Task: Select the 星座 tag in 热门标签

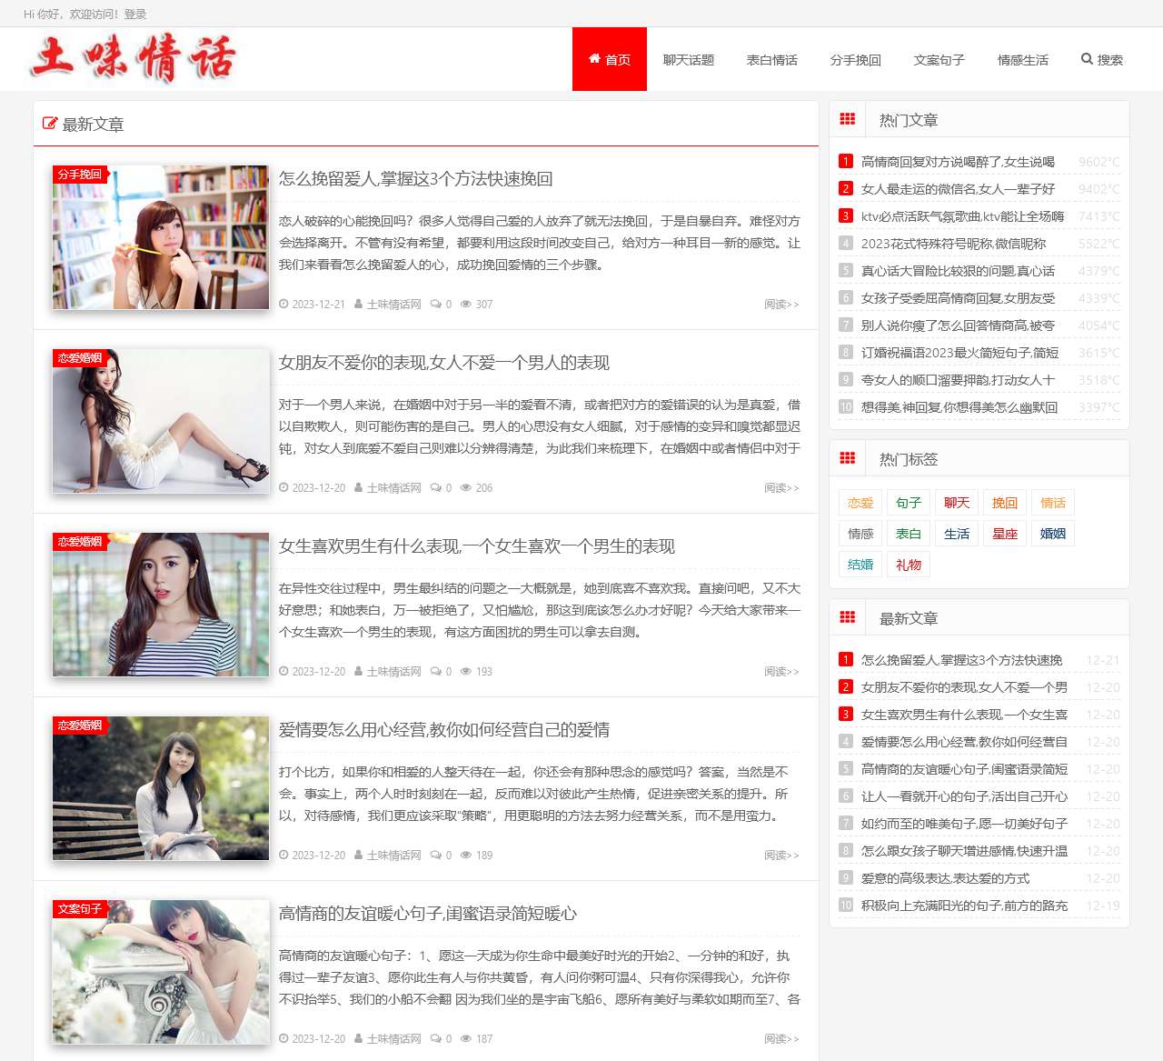Action: [x=1004, y=534]
